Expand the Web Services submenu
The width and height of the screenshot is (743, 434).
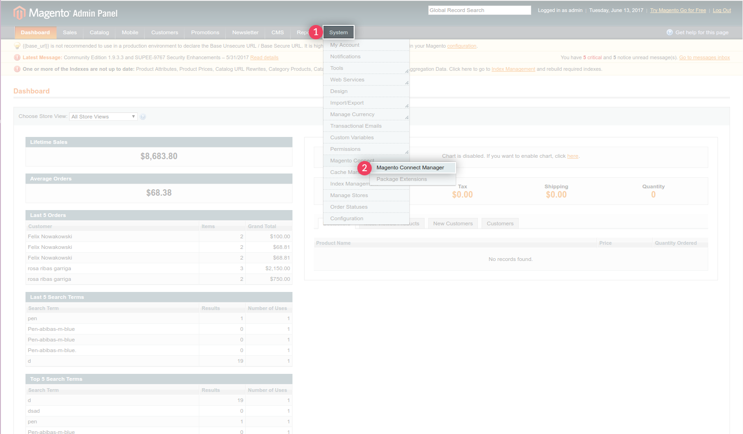pyautogui.click(x=366, y=80)
